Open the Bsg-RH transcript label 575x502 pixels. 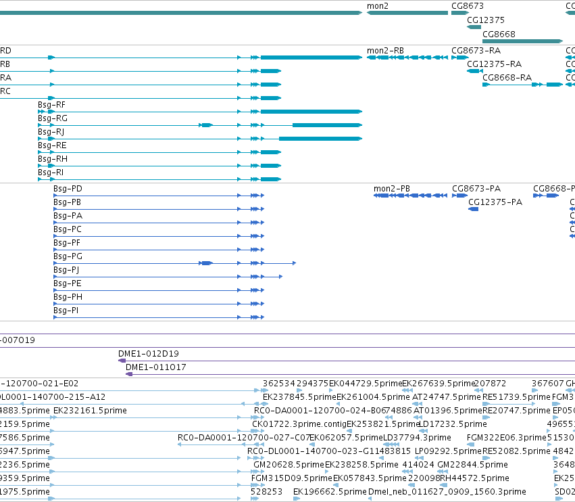pos(53,159)
